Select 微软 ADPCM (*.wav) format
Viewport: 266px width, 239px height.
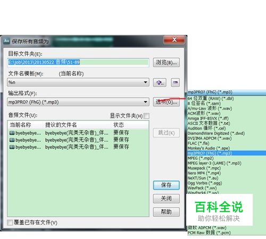point(227,228)
